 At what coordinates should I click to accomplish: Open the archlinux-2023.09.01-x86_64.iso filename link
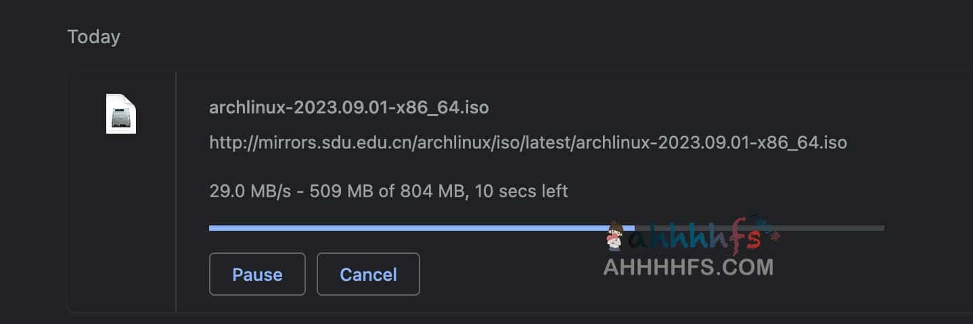click(348, 107)
